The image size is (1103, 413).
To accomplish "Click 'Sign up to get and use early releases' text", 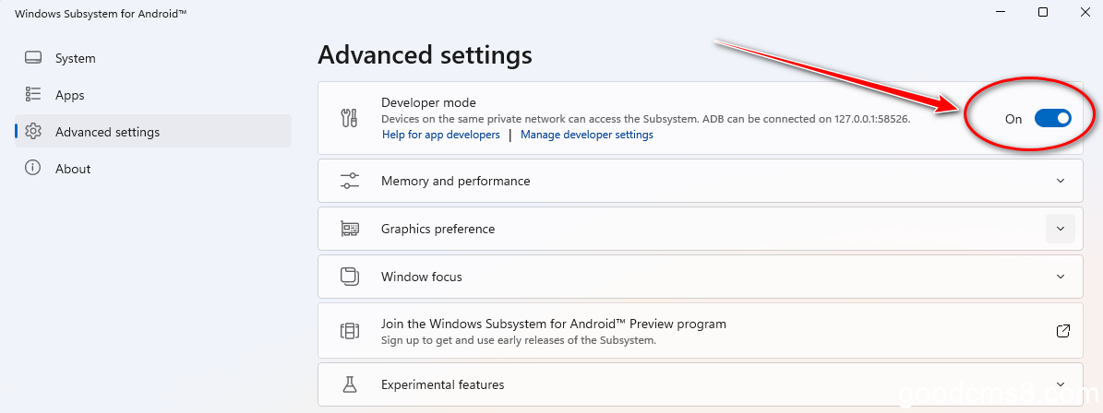I will pyautogui.click(x=519, y=341).
